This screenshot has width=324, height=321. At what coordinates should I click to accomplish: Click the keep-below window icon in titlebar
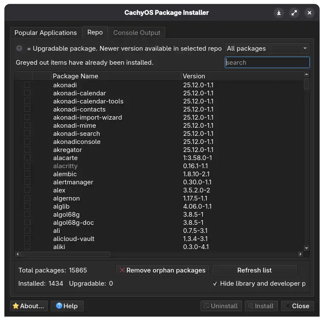click(279, 13)
